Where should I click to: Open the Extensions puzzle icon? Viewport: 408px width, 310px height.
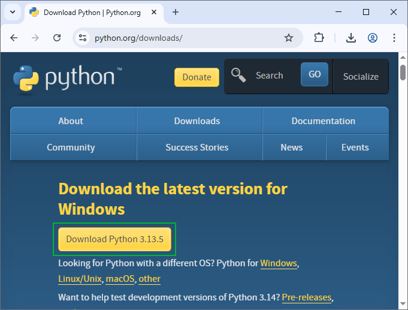pos(319,38)
